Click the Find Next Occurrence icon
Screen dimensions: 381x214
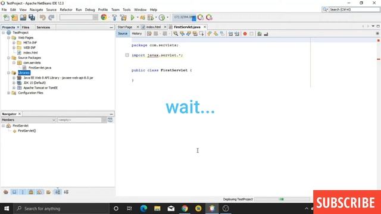click(189, 34)
